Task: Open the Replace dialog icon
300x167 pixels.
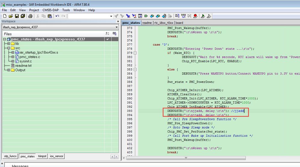Action: (x=134, y=16)
